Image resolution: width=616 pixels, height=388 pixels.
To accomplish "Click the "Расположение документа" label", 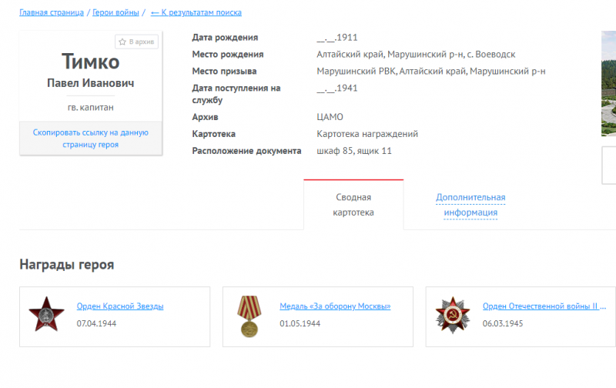I will coord(246,151).
